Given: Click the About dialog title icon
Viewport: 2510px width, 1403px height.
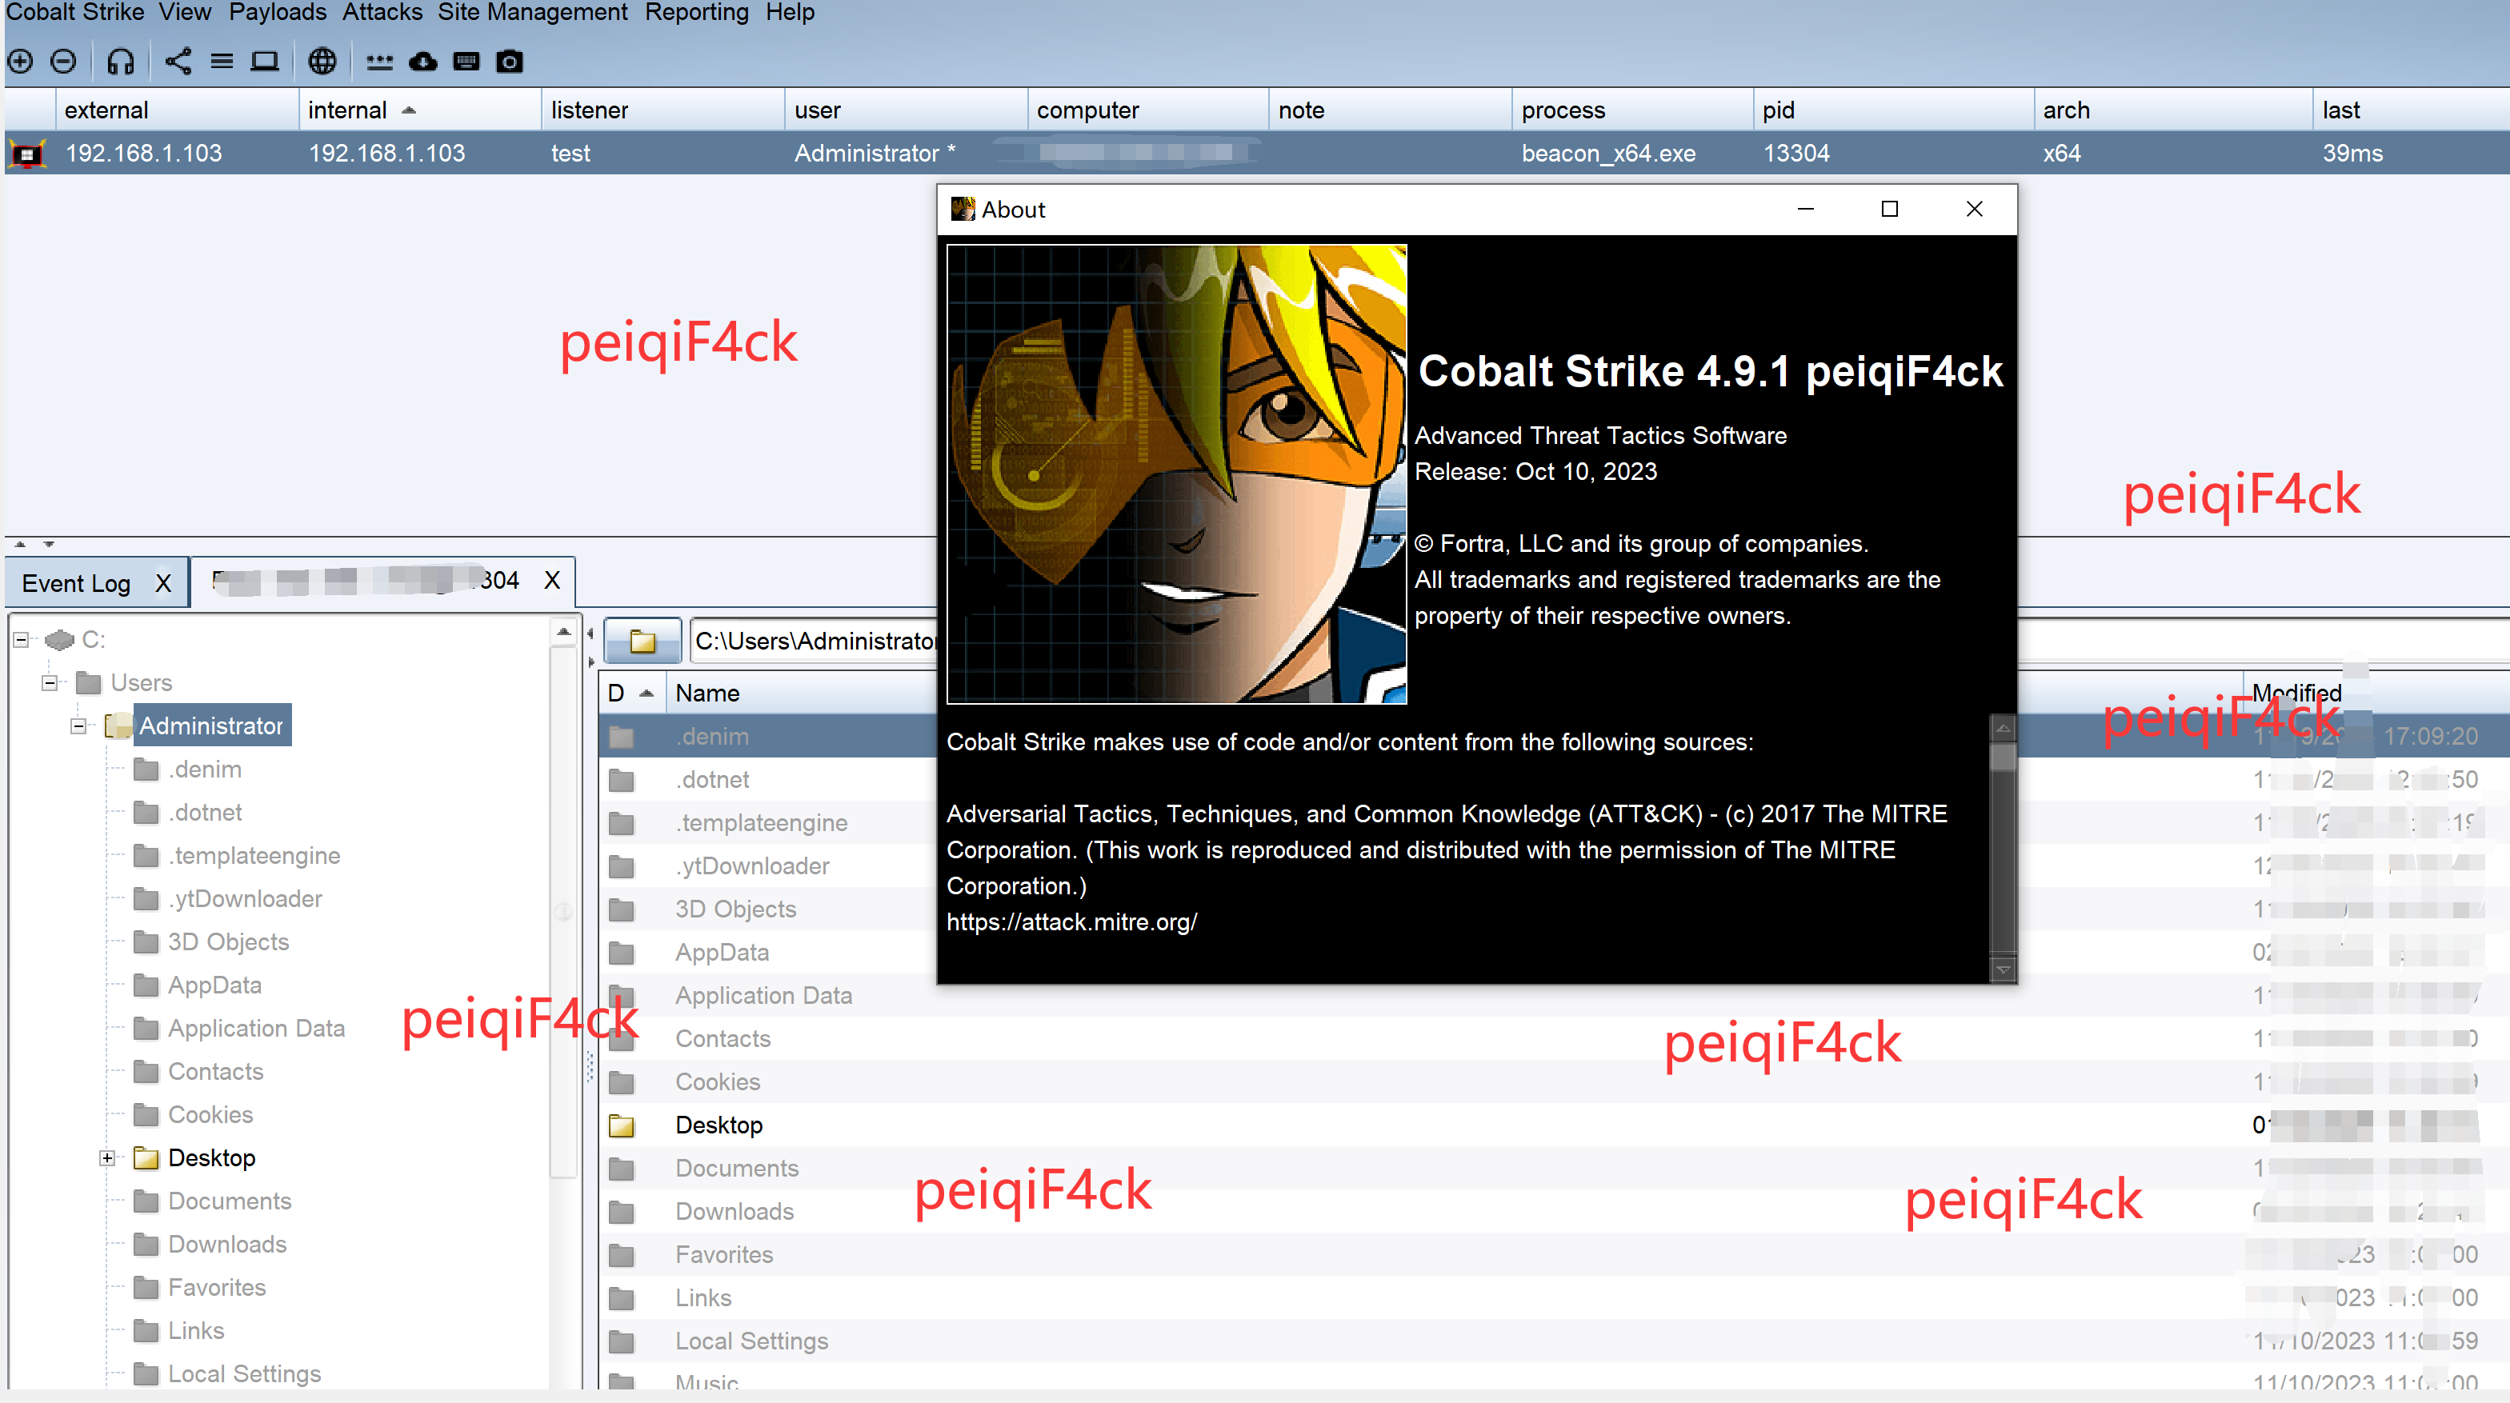Looking at the screenshot, I should coord(963,209).
